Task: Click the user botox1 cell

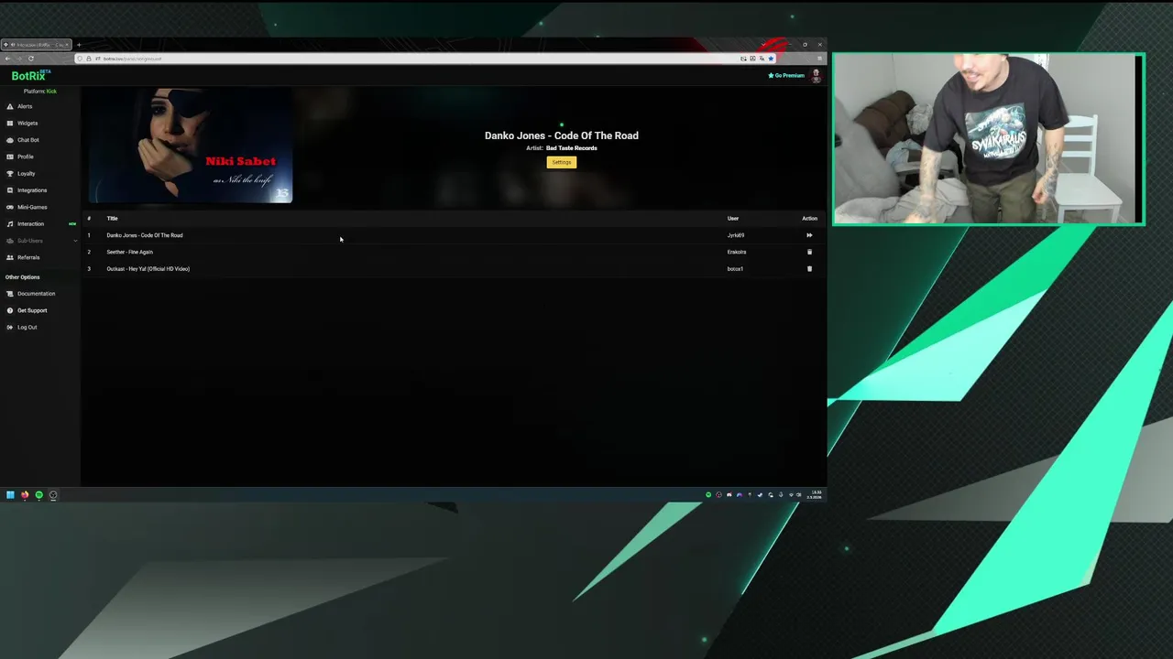Action: [x=735, y=269]
